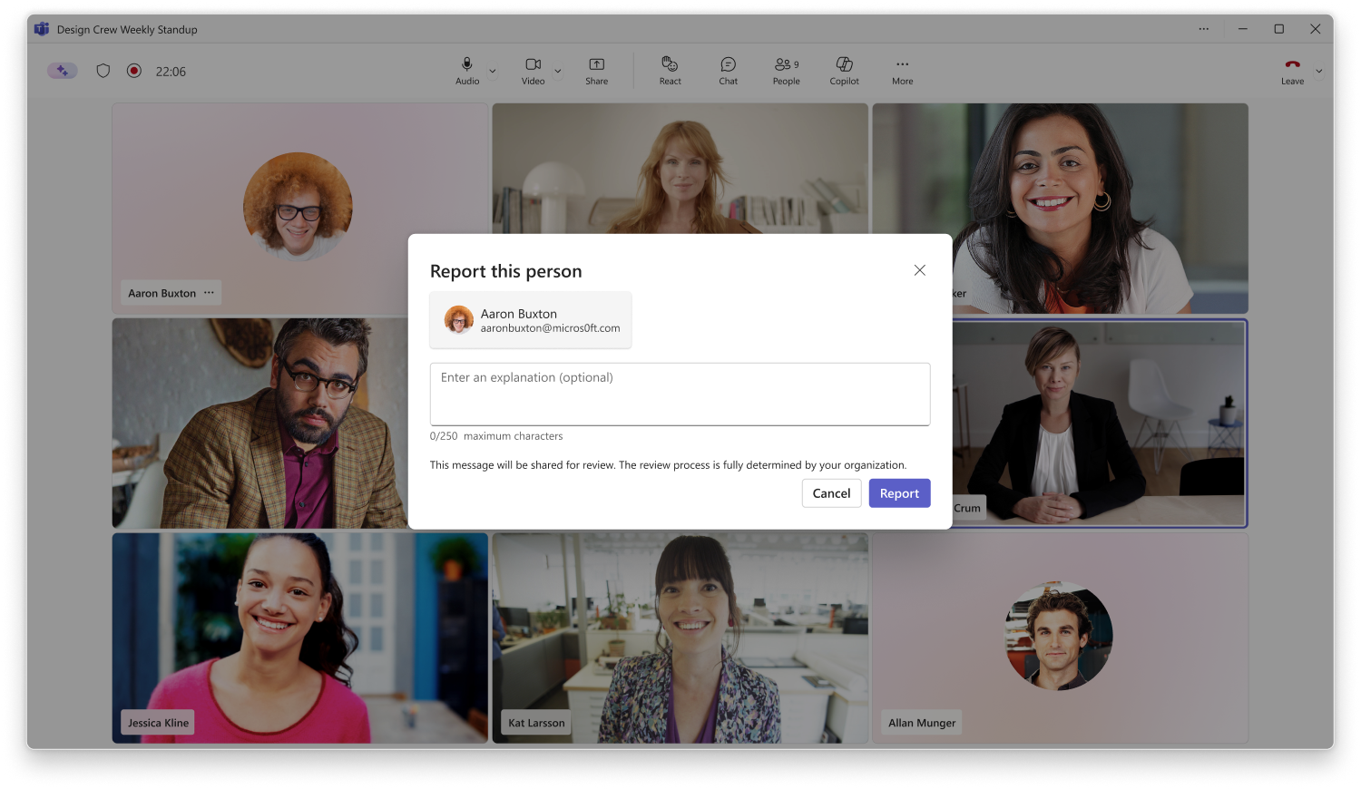Expand the Video options chevron

click(x=558, y=71)
